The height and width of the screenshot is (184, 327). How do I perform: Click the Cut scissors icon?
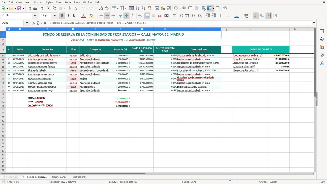pos(48,8)
